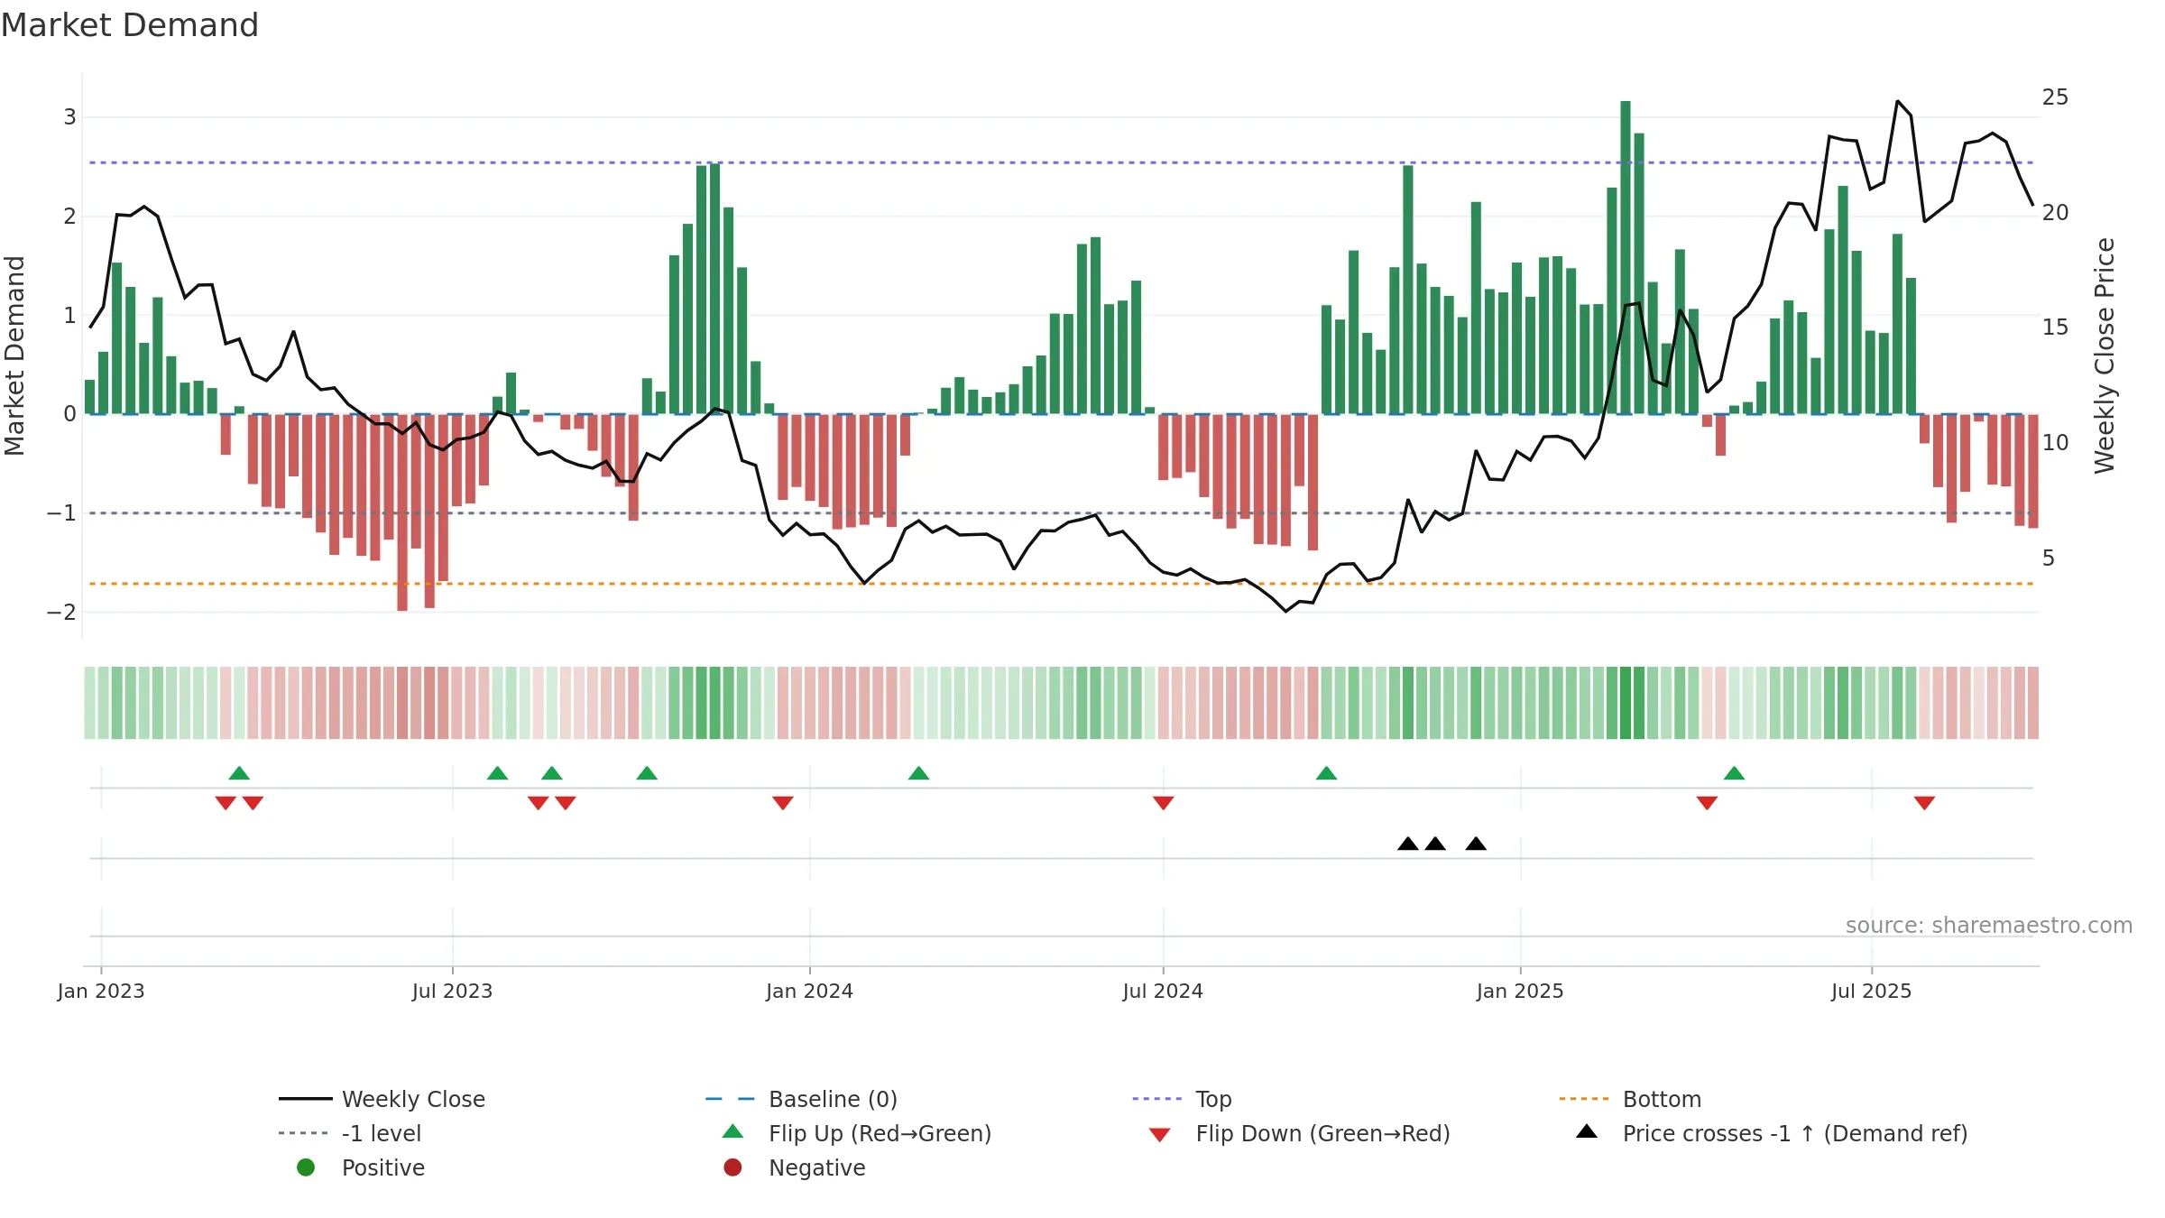Click the red flip-down marker at July 2024
2165x1218 pixels.
tap(1163, 803)
